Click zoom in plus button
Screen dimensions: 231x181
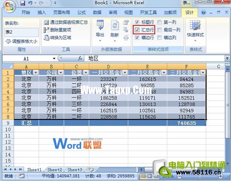[220, 176]
